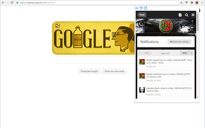Screen dimensions: 205x128
Task: Click the green padlock site security icon
Action: (x=17, y=3)
